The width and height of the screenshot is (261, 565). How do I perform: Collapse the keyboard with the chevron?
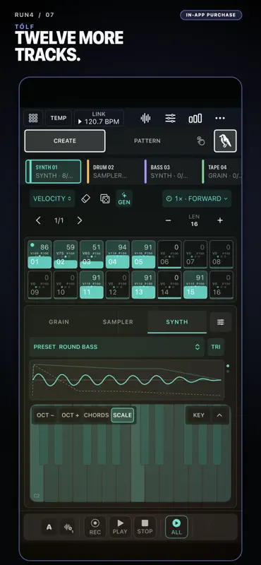click(x=219, y=415)
